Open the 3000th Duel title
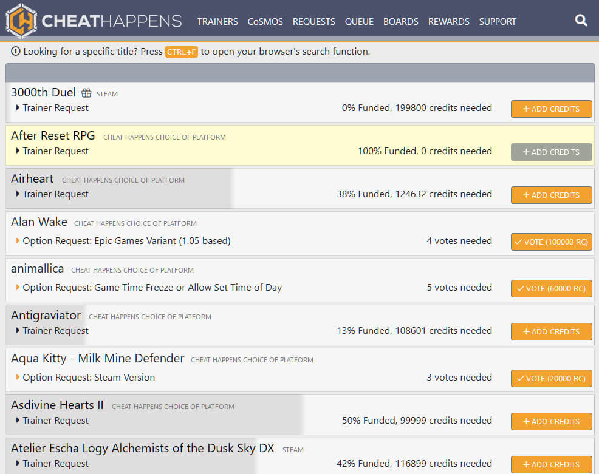 click(x=44, y=93)
